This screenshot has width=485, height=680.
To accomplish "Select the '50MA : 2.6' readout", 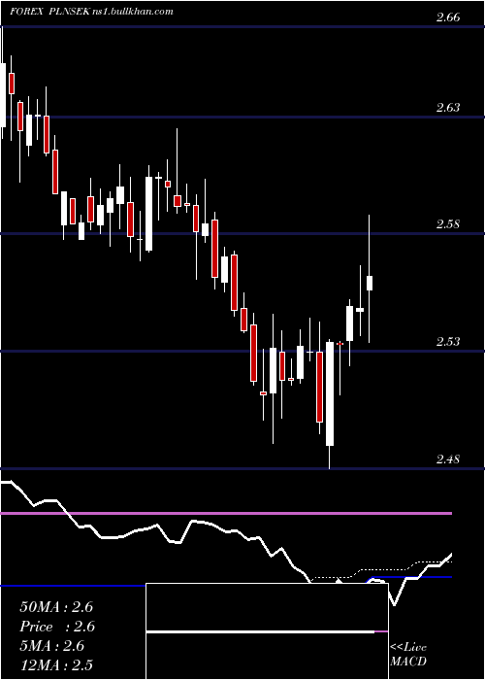I will click(x=56, y=607).
